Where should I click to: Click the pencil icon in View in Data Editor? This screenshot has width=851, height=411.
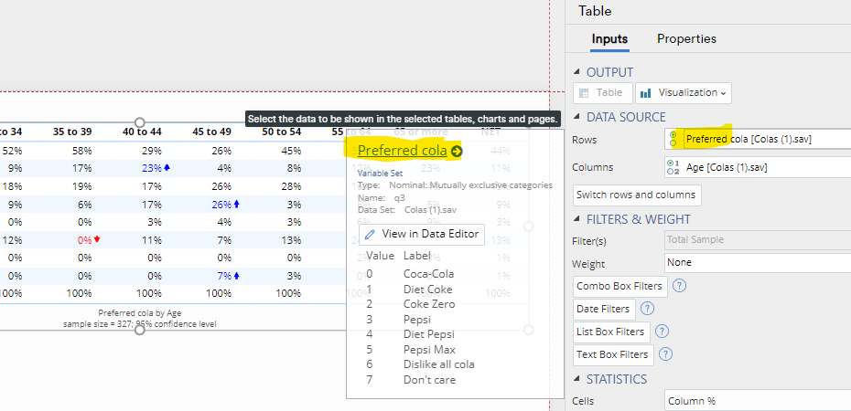(x=371, y=234)
